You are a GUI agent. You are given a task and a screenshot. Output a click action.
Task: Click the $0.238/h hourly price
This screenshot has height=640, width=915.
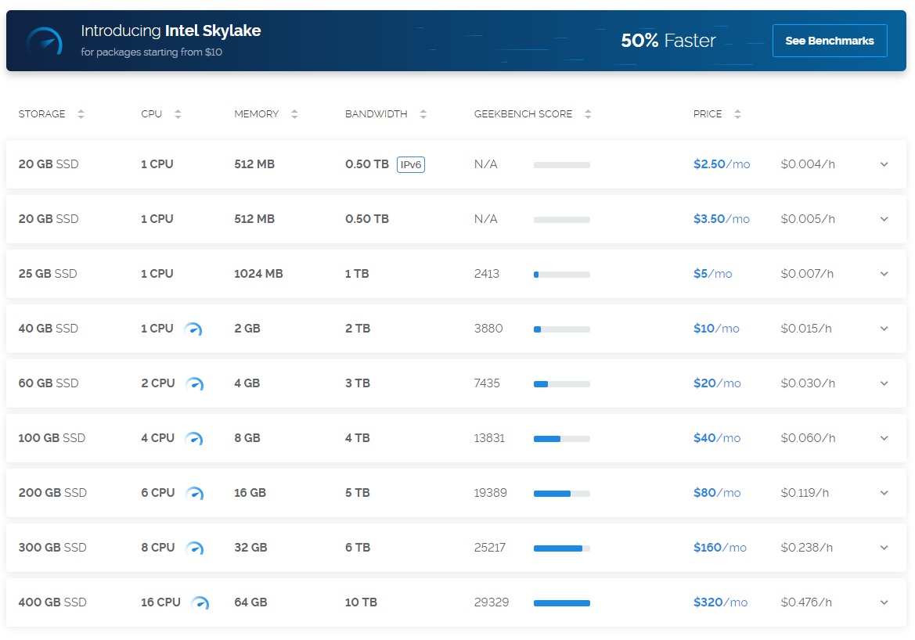tap(806, 548)
